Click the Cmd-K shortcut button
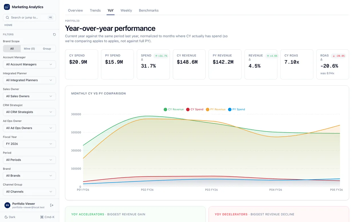The height and width of the screenshot is (222, 355). (x=47, y=217)
